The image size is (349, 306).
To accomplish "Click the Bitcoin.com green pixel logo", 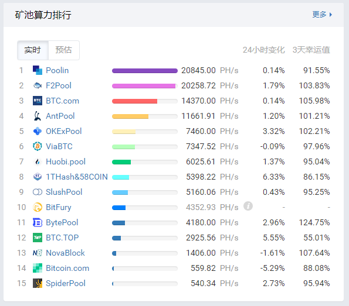I will tap(38, 268).
